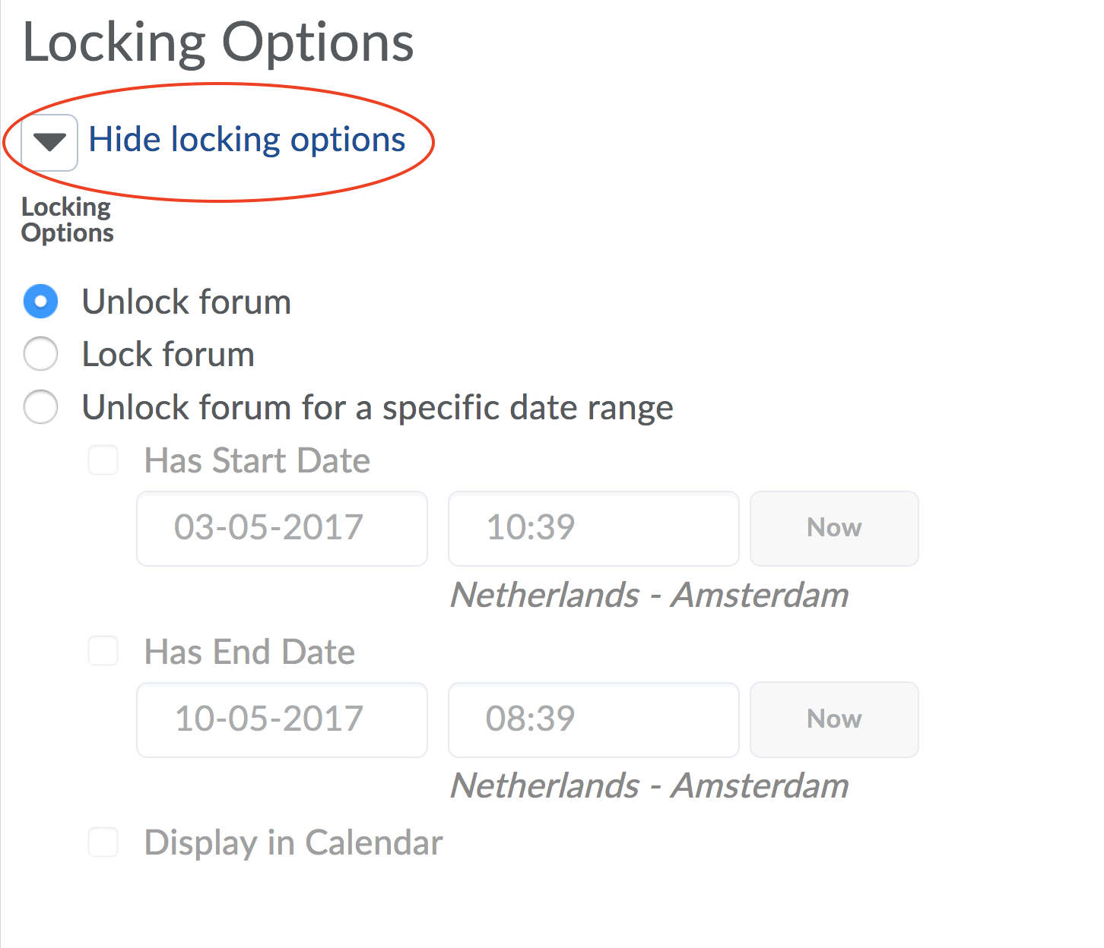Image resolution: width=1104 pixels, height=948 pixels.
Task: Tick the "Has End Date" checkbox
Action: tap(103, 651)
